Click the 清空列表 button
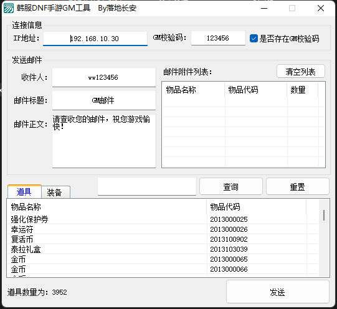Image resolution: width=337 pixels, height=309 pixels. tap(301, 72)
